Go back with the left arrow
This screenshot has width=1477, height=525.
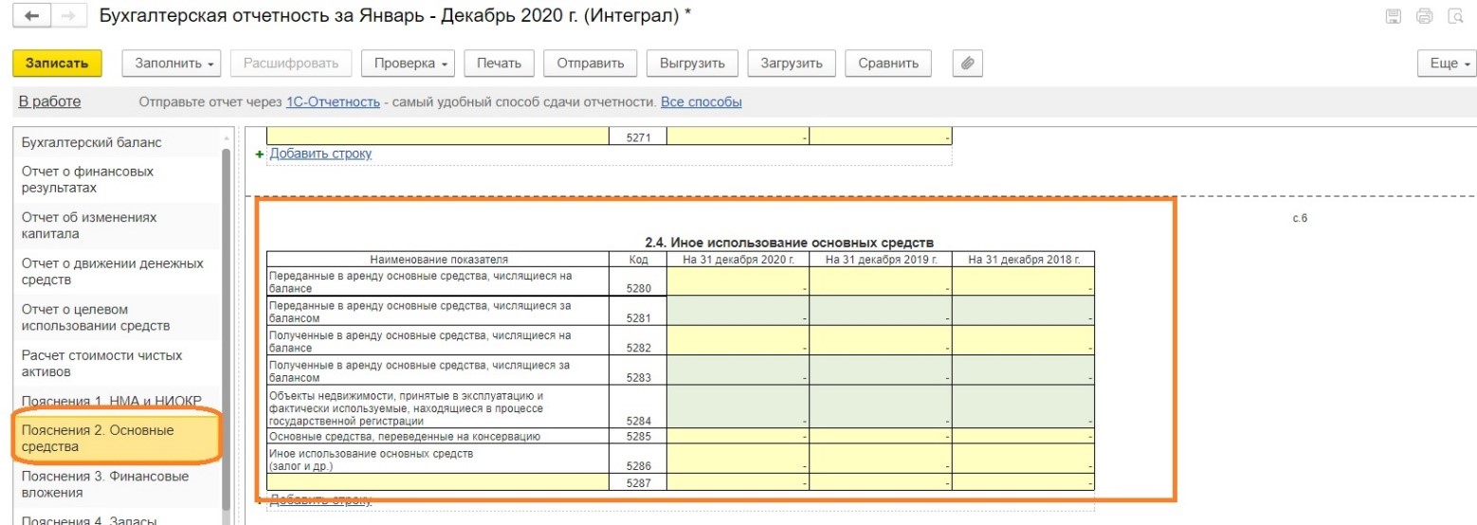coord(33,17)
